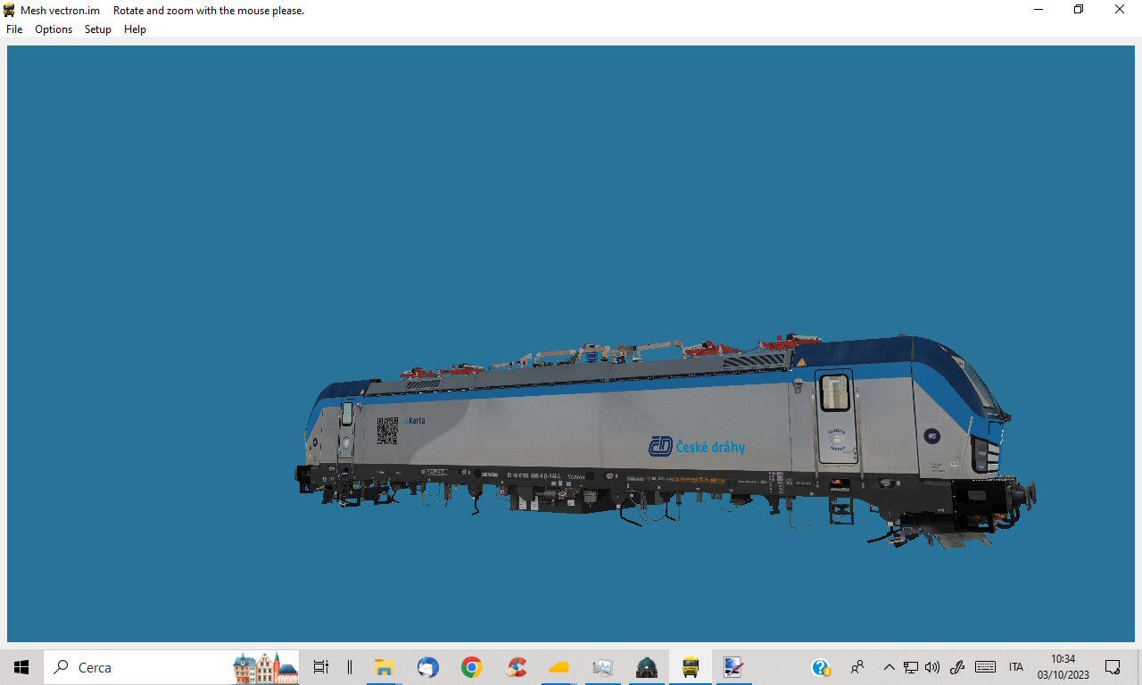Open the clock and date flyout
The height and width of the screenshot is (685, 1142).
1063,667
